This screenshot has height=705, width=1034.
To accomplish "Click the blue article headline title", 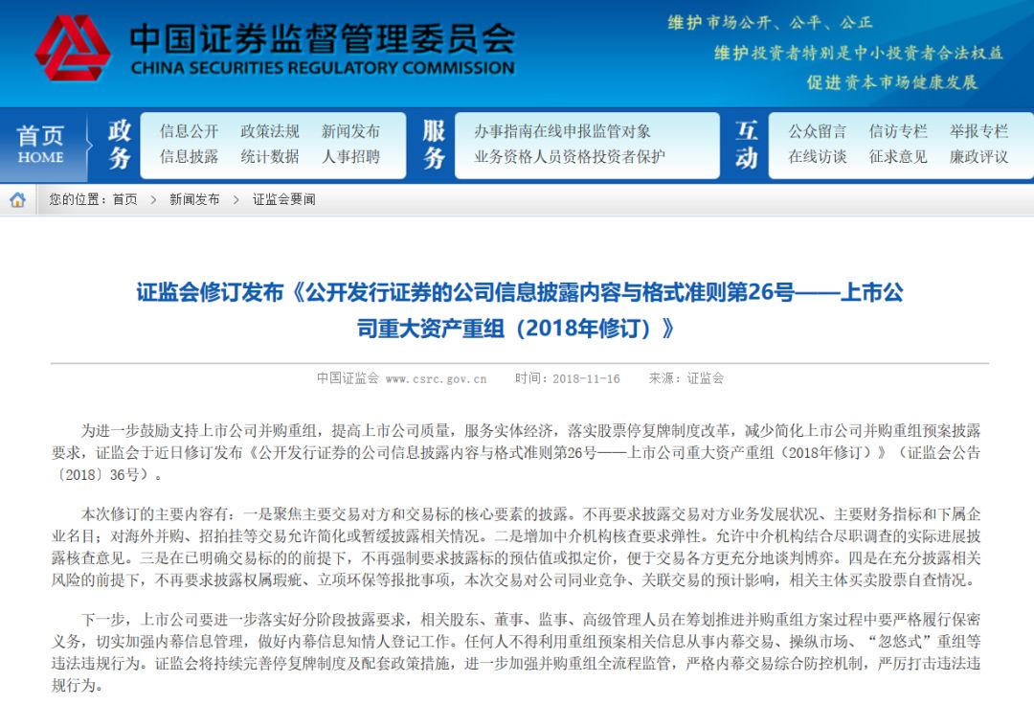I will point(520,310).
